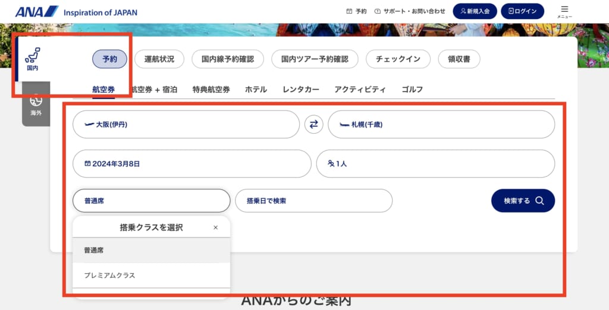The width and height of the screenshot is (609, 310).
Task: Click the 検索する search button
Action: [523, 201]
